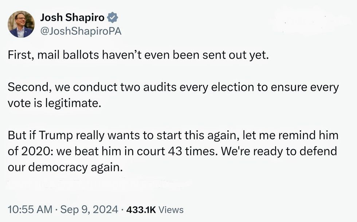The width and height of the screenshot is (357, 222).
Task: Click the 433.1K view count
Action: [x=141, y=209]
